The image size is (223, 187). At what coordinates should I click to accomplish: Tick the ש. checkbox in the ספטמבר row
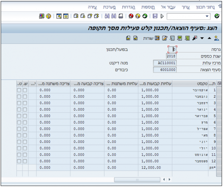pos(25,161)
